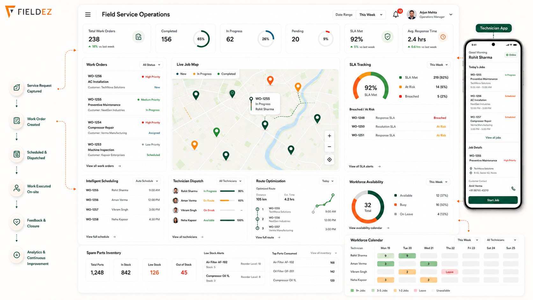The image size is (533, 300).
Task: Click View all work orders link
Action: (x=104, y=166)
